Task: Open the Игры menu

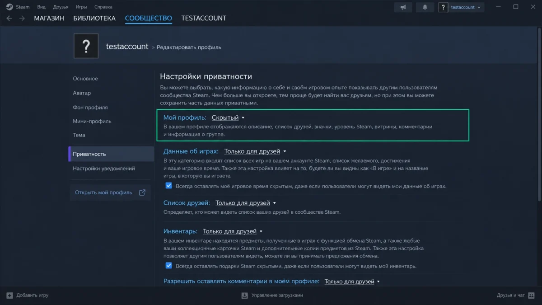Action: 81,7
